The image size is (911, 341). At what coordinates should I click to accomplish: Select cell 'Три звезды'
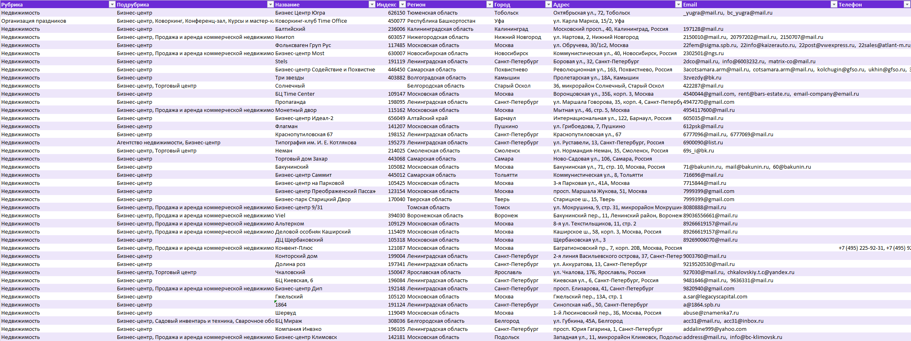[325, 77]
